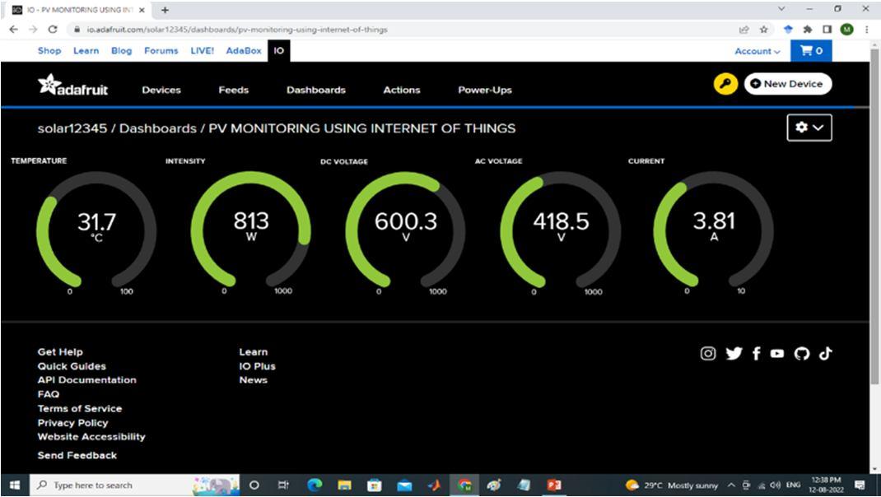This screenshot has width=881, height=497.
Task: Select the IO tab in top bar
Action: pyautogui.click(x=278, y=50)
